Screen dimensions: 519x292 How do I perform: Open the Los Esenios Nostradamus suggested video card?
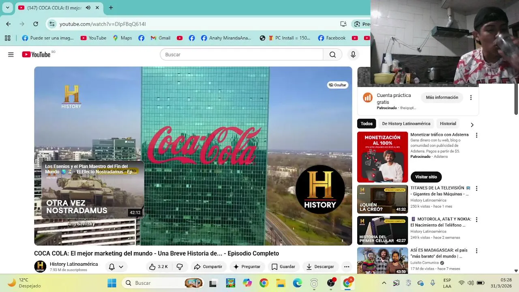(92, 190)
